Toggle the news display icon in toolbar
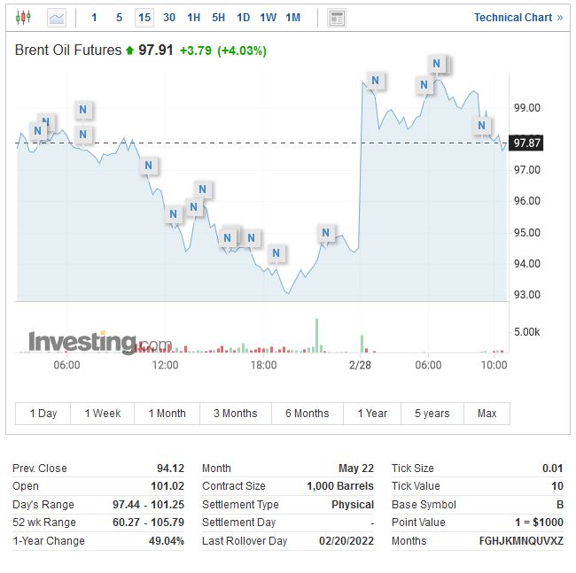Image resolution: width=576 pixels, height=573 pixels. (337, 18)
